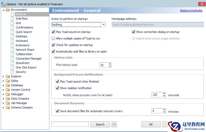206x132 pixels.
Task: Click the Job Manager folder icon
Action: coord(8,103)
